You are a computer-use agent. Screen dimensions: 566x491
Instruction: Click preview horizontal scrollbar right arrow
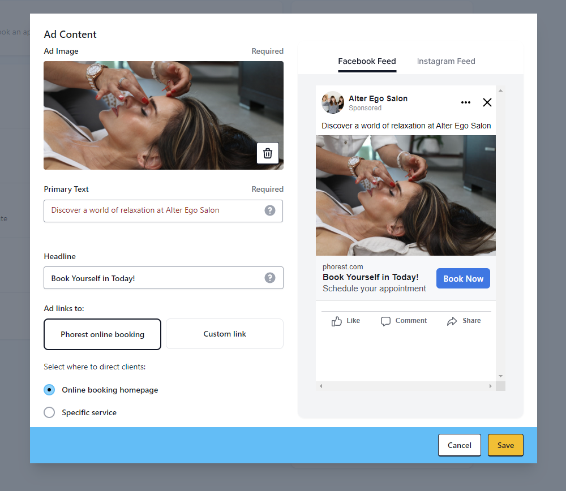pos(490,386)
